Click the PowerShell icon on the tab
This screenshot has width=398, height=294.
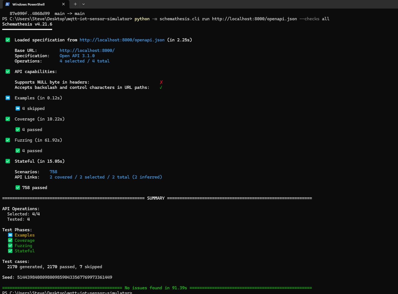7,4
